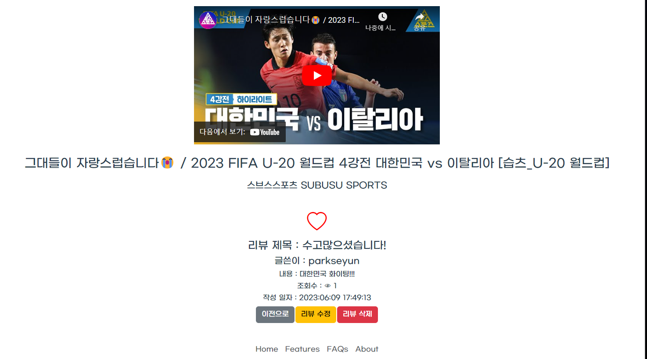647x359 pixels.
Task: Select the 스브스스포츠 SUBUSU SPORTS channel name
Action: tap(317, 185)
